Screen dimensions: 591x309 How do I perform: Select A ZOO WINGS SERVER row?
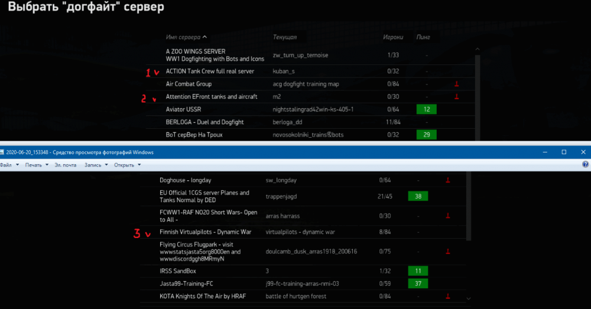pyautogui.click(x=311, y=55)
